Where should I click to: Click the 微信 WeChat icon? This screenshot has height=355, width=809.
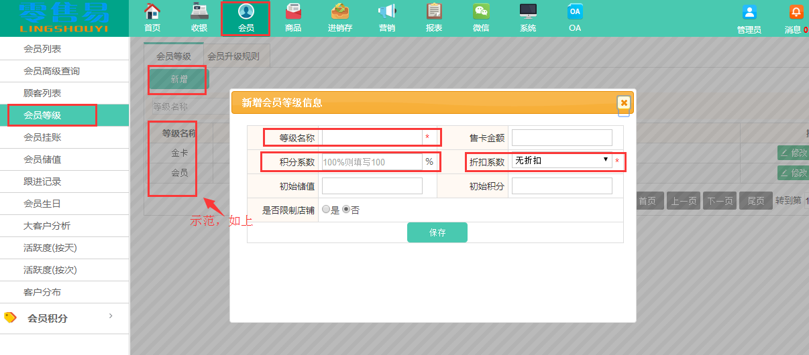click(x=481, y=13)
